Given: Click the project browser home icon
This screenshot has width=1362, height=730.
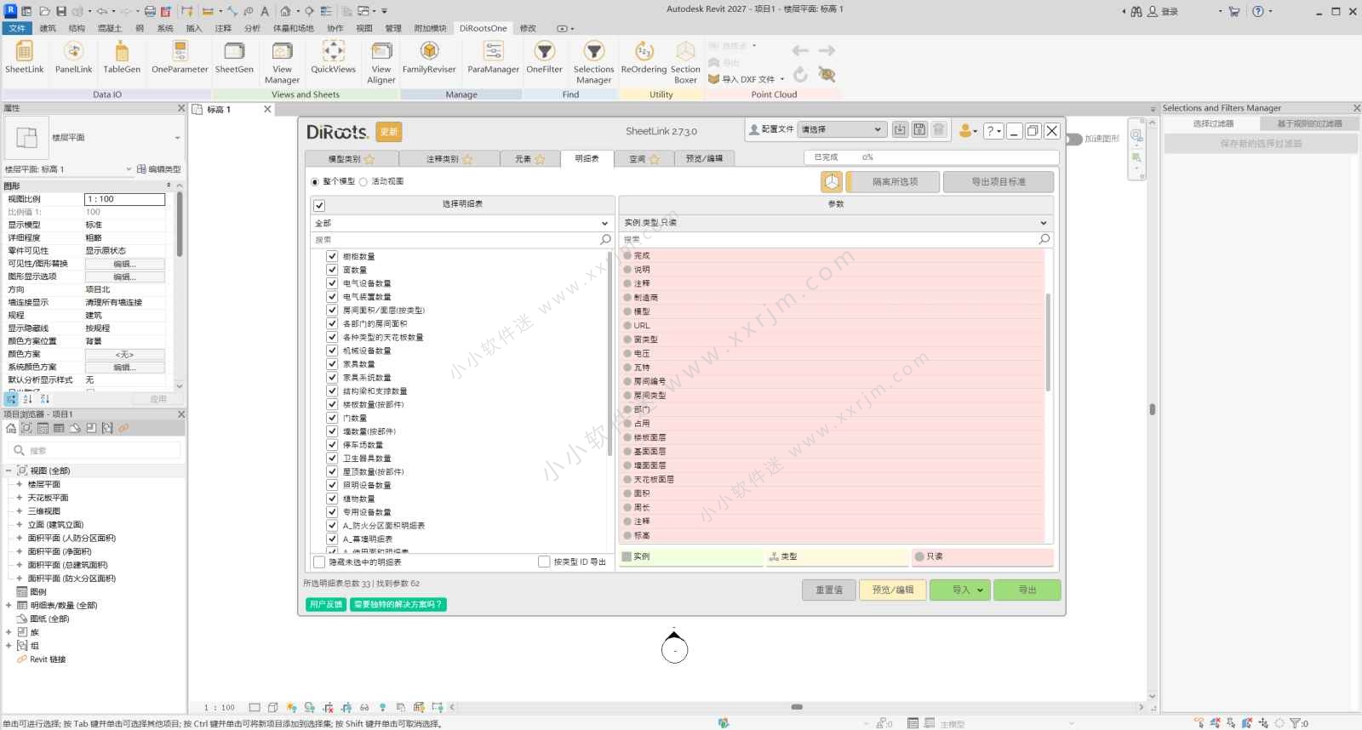Looking at the screenshot, I should click(x=11, y=428).
